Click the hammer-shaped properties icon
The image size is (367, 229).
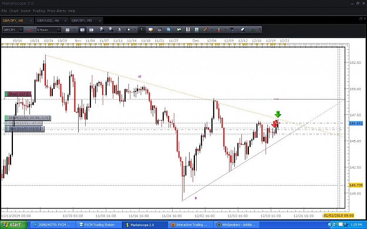(232, 29)
